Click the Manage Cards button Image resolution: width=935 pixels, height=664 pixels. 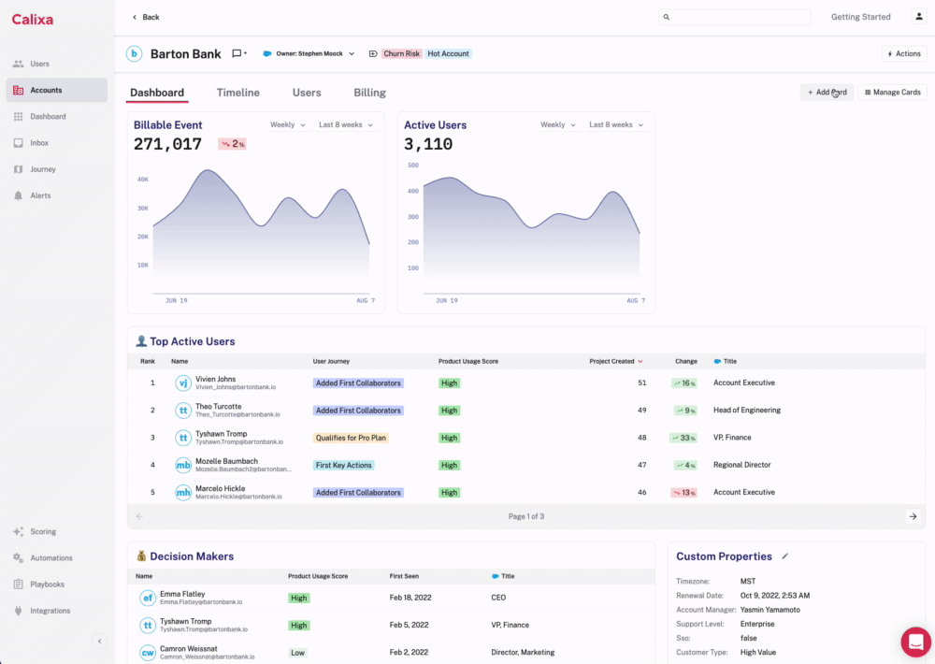[x=892, y=93]
